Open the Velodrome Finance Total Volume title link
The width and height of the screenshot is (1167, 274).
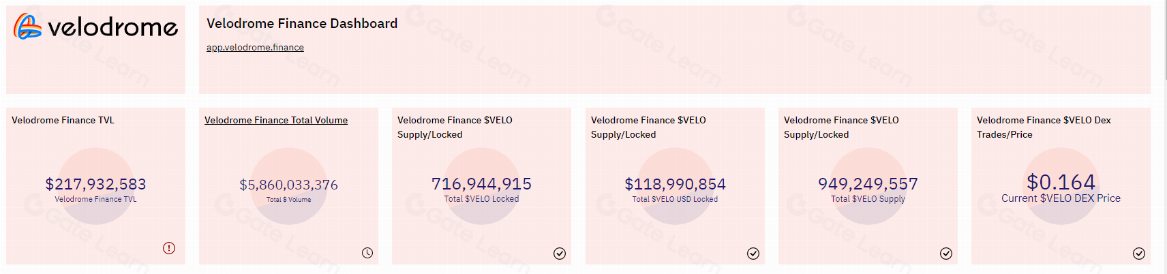click(276, 120)
